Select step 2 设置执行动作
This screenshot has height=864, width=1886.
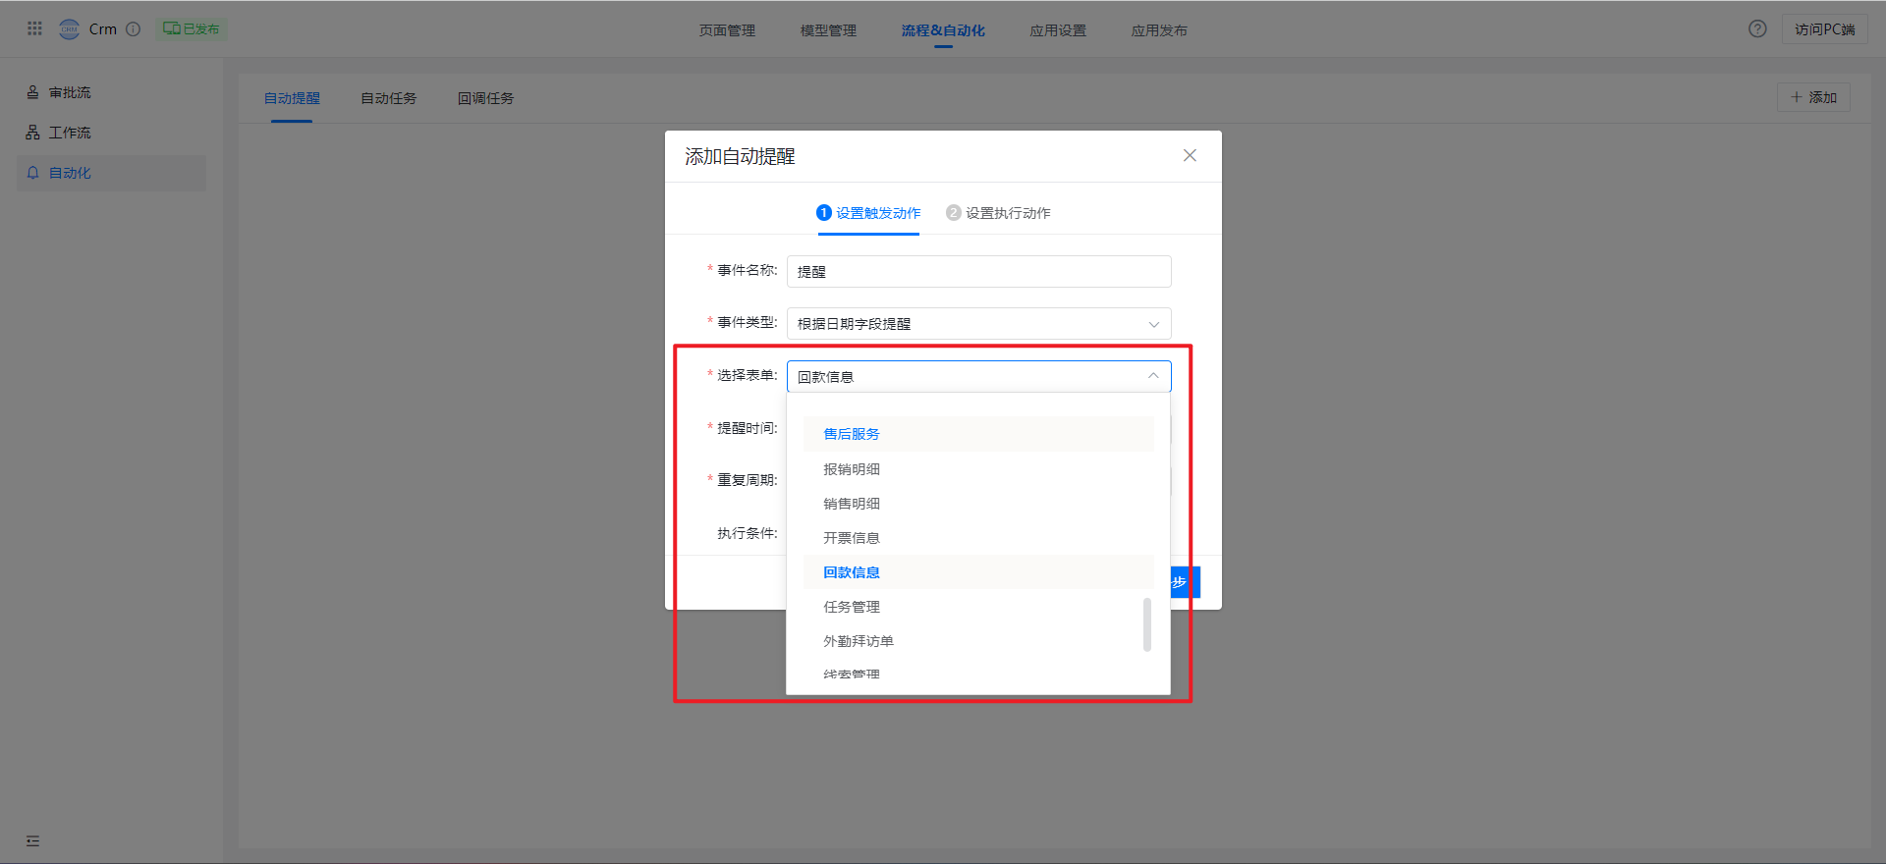(998, 213)
